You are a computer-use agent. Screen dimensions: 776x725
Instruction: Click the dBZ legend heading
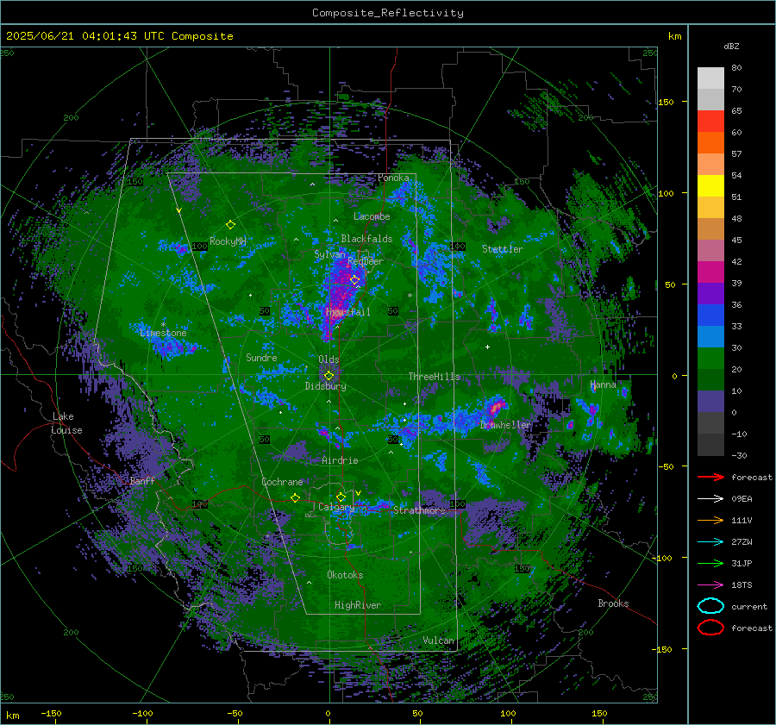coord(731,46)
